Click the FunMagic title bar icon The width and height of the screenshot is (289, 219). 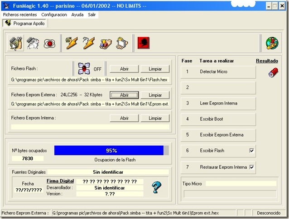tap(7, 6)
